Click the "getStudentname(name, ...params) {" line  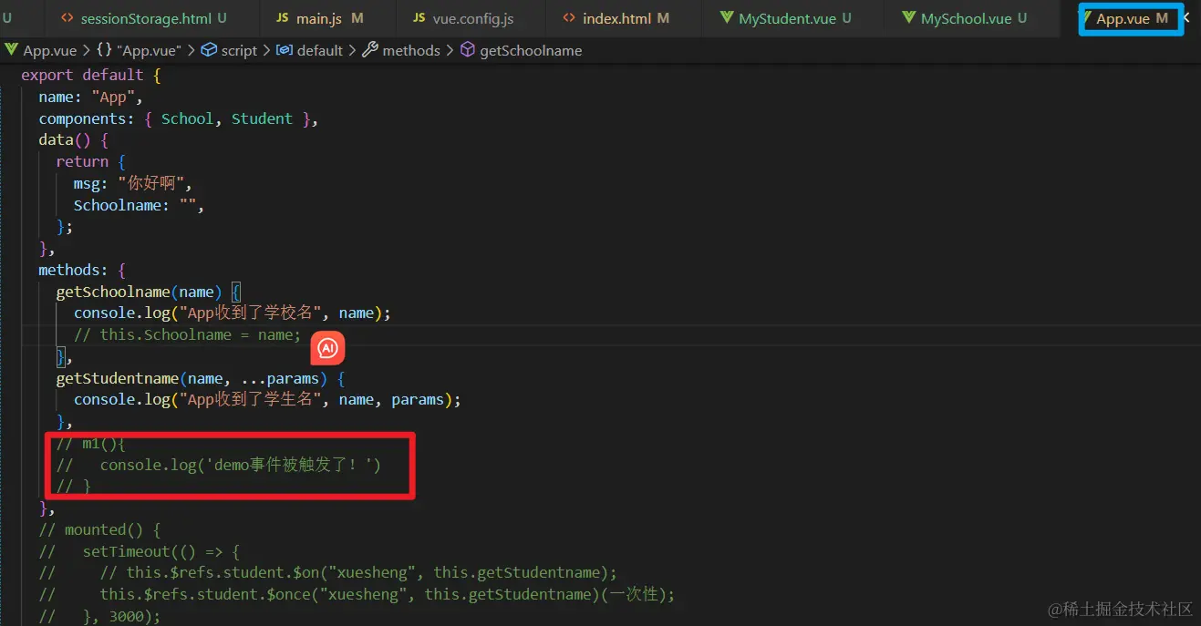201,378
